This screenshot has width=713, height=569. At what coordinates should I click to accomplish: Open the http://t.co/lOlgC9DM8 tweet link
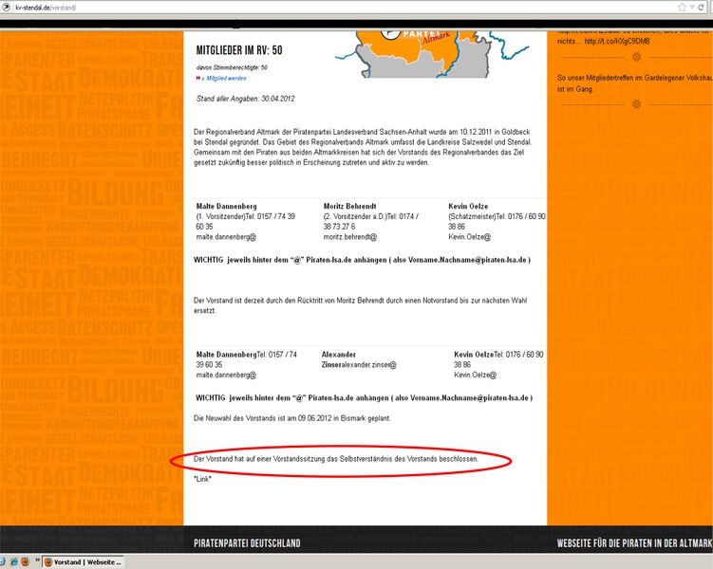[617, 42]
